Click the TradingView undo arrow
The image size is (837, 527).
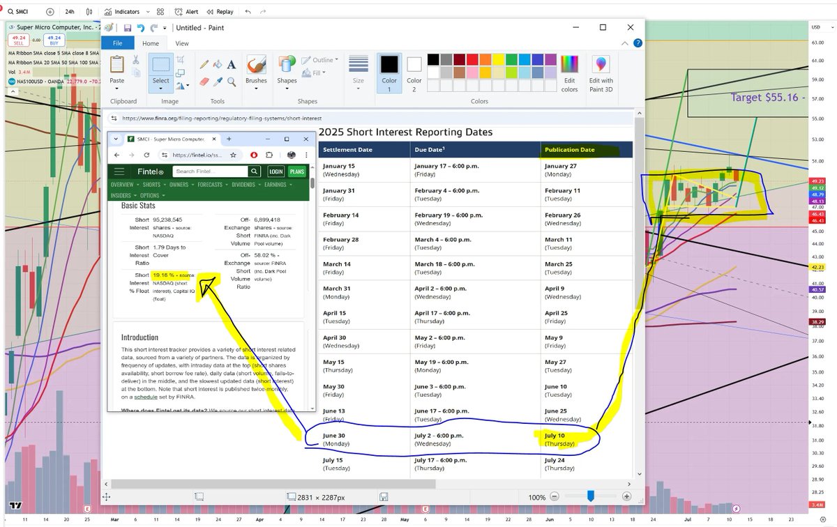[x=248, y=12]
